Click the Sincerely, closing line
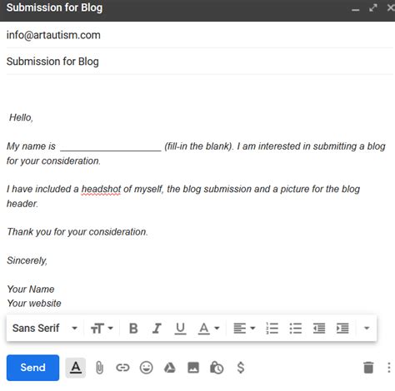Screen dimensions: 395x391 click(x=27, y=260)
